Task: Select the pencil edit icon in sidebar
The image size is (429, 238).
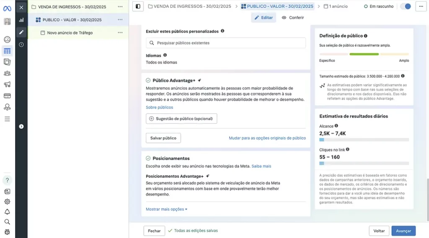Action: click(21, 32)
